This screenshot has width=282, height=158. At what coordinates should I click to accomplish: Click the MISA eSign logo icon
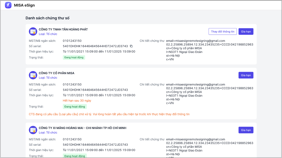pyautogui.click(x=8, y=5)
